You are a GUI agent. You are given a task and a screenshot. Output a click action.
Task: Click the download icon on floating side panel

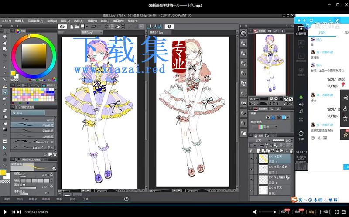pos(345,108)
